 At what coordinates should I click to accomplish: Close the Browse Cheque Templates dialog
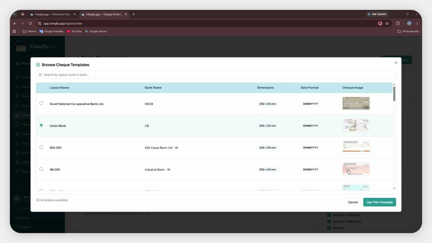396,62
